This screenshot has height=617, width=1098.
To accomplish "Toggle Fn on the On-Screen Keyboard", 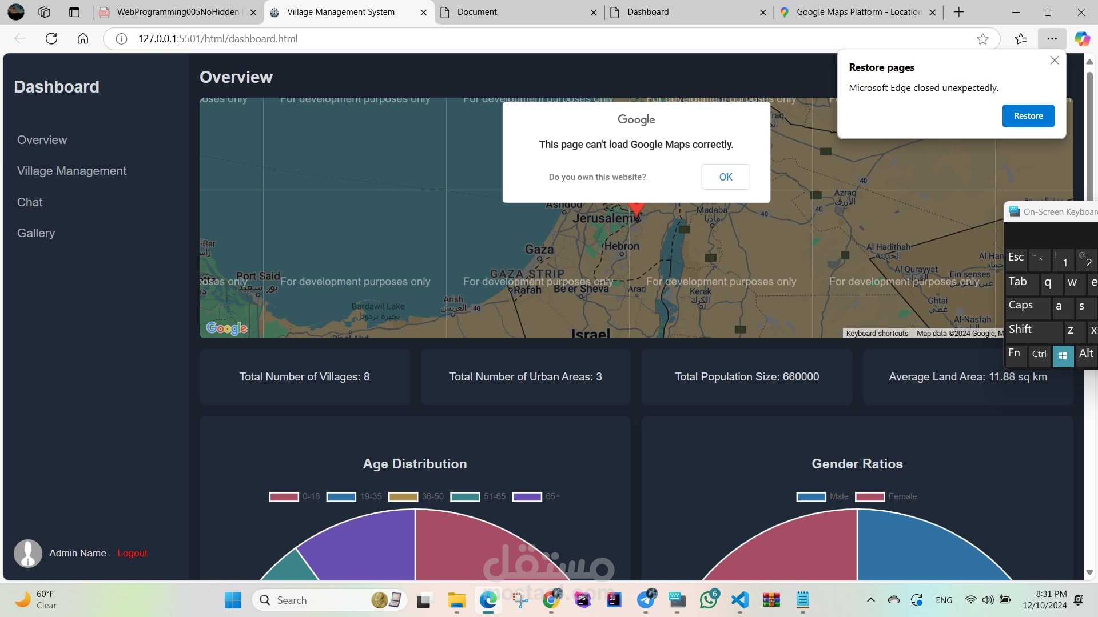I will tap(1015, 355).
